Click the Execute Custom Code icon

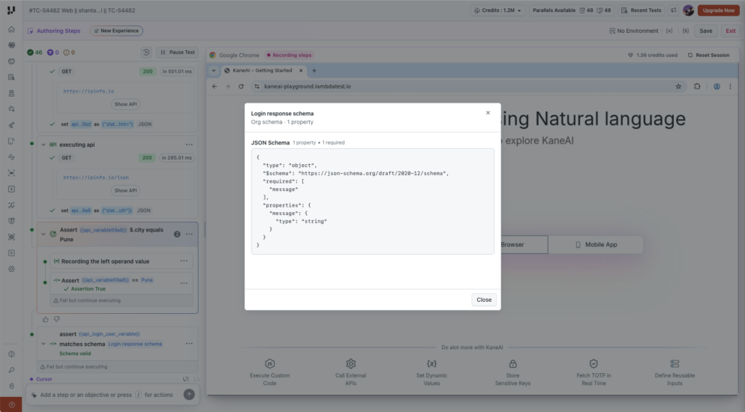269,364
